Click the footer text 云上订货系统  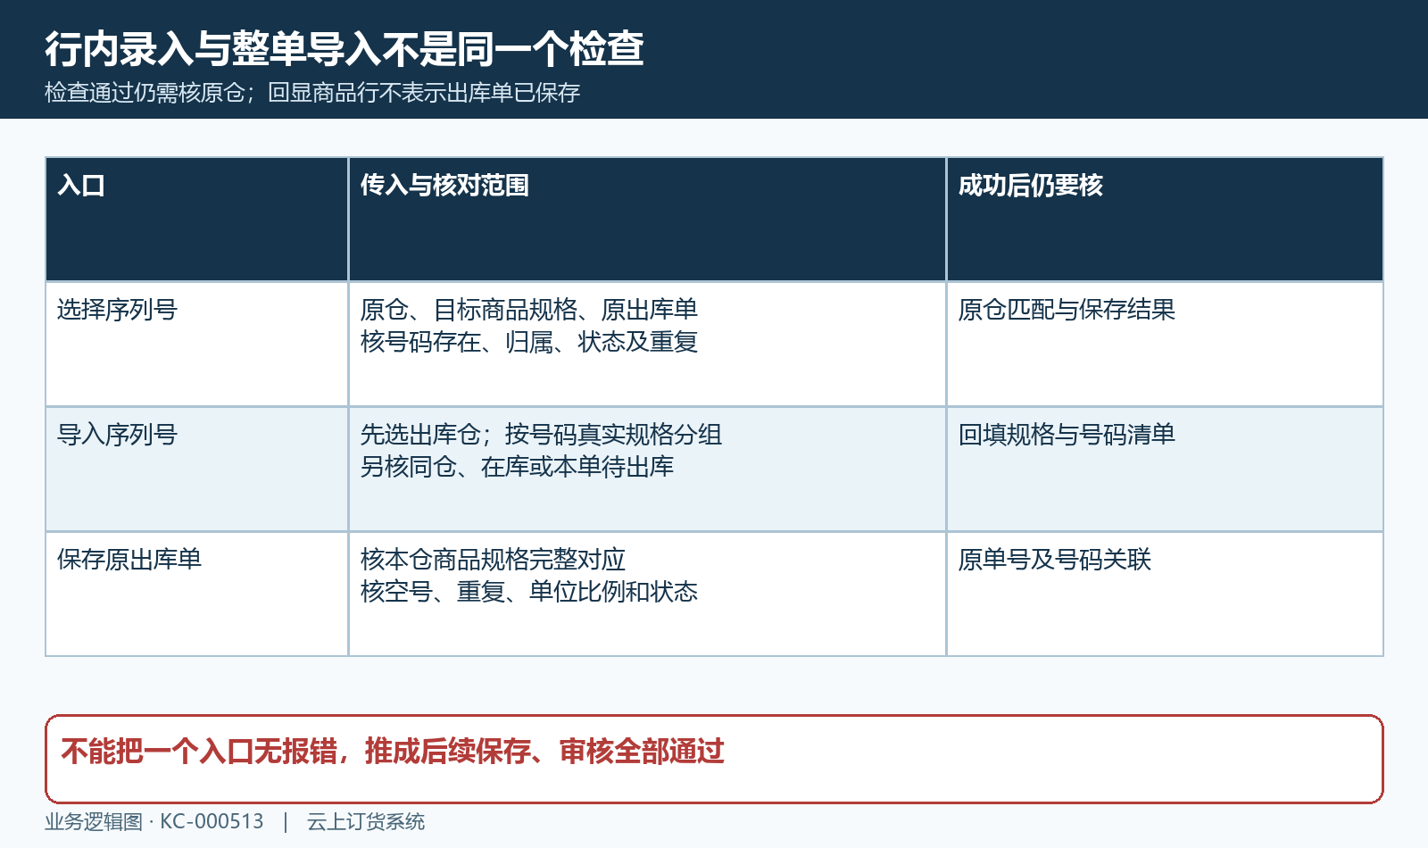[366, 821]
